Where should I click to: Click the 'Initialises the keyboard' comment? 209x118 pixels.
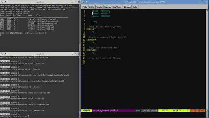point(104,27)
